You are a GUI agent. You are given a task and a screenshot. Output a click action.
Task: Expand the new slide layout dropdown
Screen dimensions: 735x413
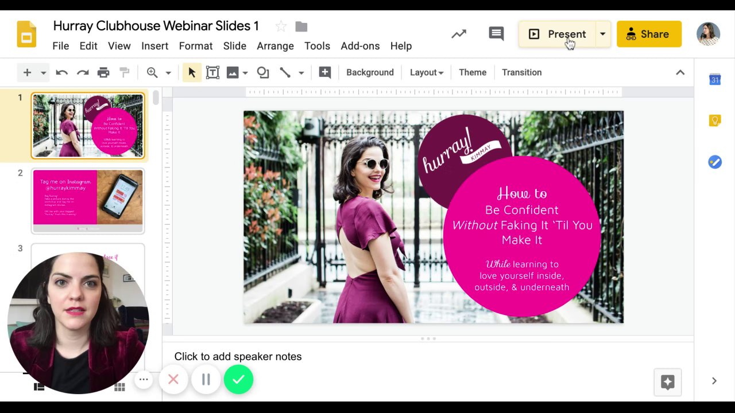coord(43,72)
